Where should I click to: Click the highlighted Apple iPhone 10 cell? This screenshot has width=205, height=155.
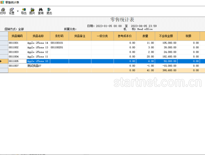[38, 61]
